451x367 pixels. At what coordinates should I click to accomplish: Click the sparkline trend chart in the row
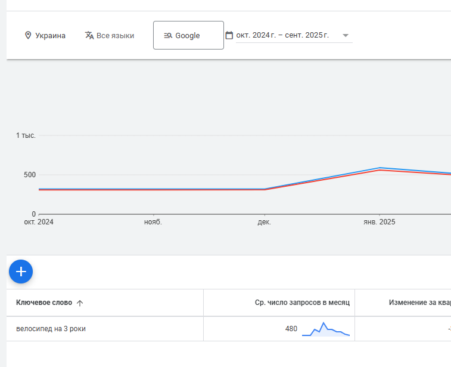pyautogui.click(x=325, y=329)
